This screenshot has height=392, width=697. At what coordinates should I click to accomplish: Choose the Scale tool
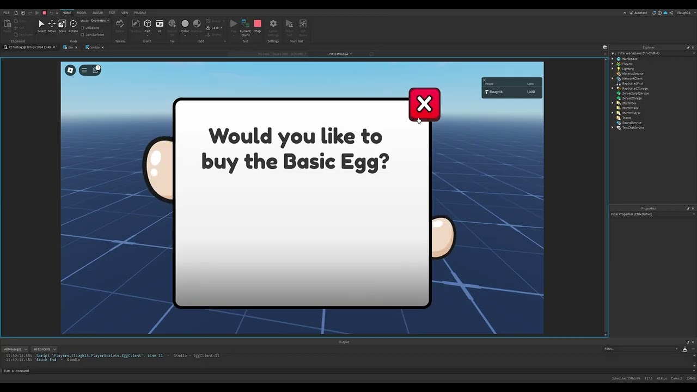point(62,26)
